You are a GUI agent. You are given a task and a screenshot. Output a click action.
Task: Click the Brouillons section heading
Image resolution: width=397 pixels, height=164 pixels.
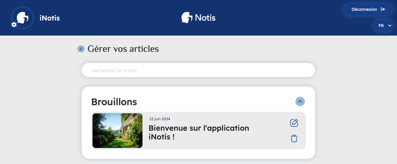pos(114,102)
